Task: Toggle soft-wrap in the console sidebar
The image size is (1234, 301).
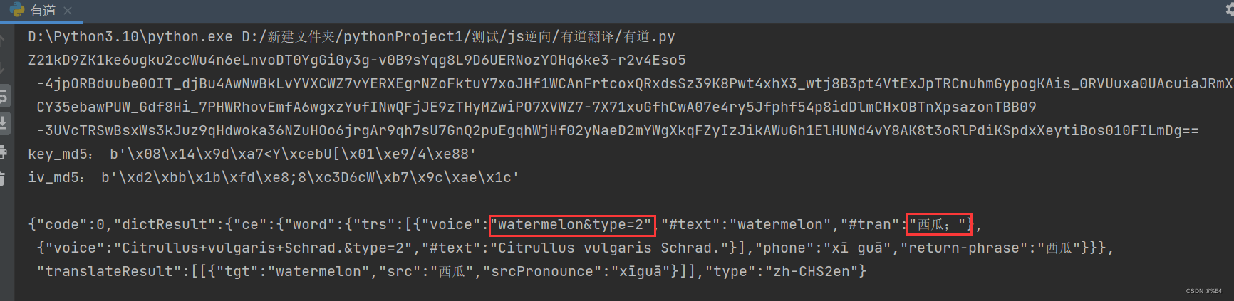Action: [4, 95]
